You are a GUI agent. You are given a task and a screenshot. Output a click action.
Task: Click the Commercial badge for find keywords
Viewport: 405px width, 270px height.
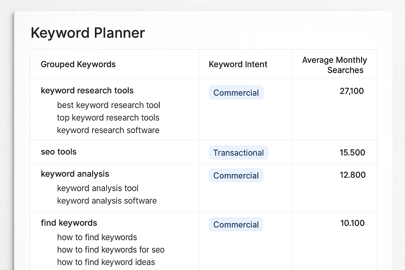236,224
